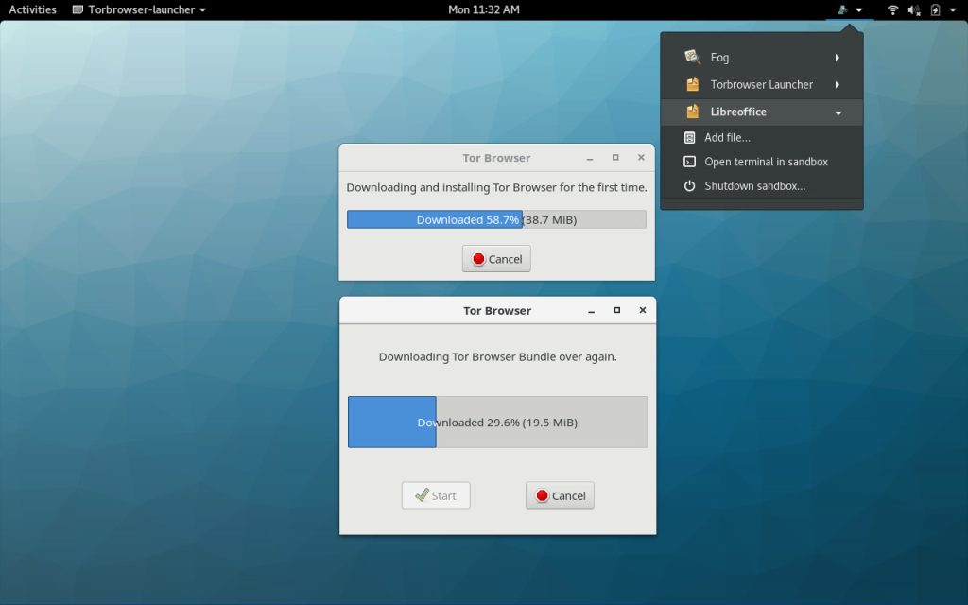Select 'Open terminal in sandbox' entry
Image resolution: width=968 pixels, height=605 pixels.
coord(766,162)
